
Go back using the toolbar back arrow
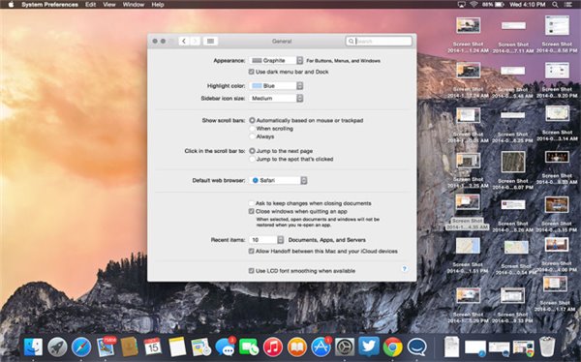point(184,41)
